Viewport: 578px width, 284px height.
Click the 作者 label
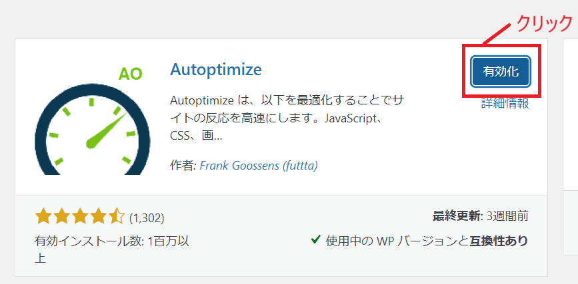182,165
